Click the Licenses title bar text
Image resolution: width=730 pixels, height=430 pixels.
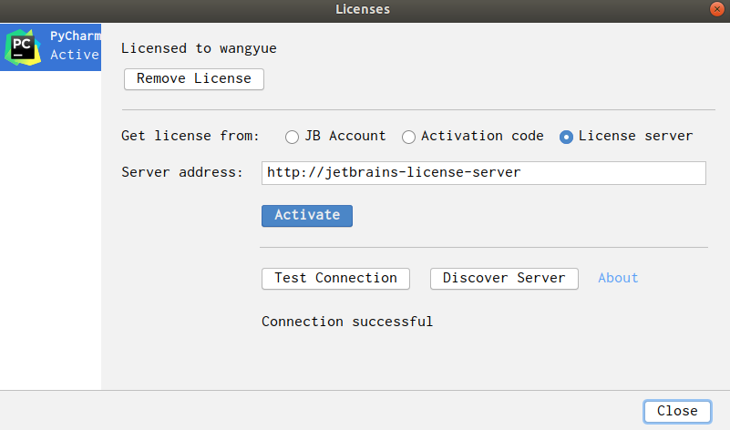tap(363, 9)
